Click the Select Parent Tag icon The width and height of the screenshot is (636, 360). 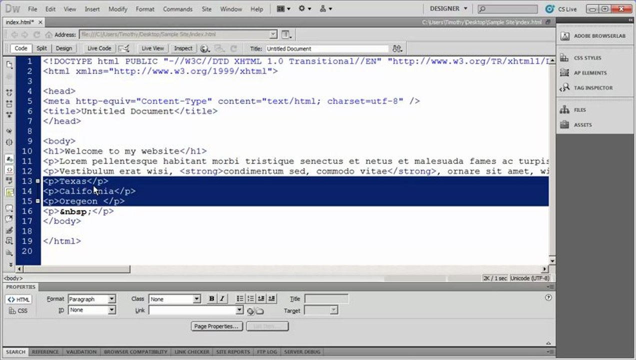tap(9, 131)
